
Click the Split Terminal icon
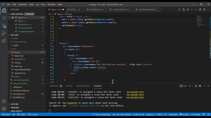point(196,86)
